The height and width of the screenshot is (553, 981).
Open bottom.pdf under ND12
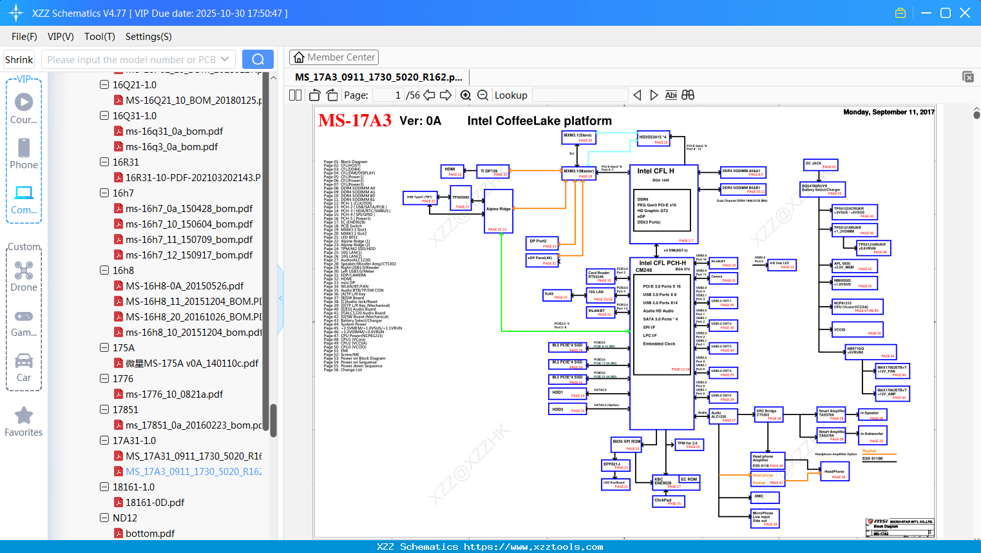[x=150, y=533]
